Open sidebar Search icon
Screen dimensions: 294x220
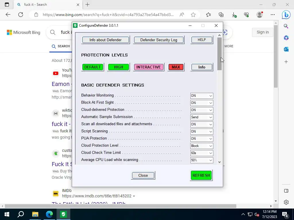(x=286, y=26)
